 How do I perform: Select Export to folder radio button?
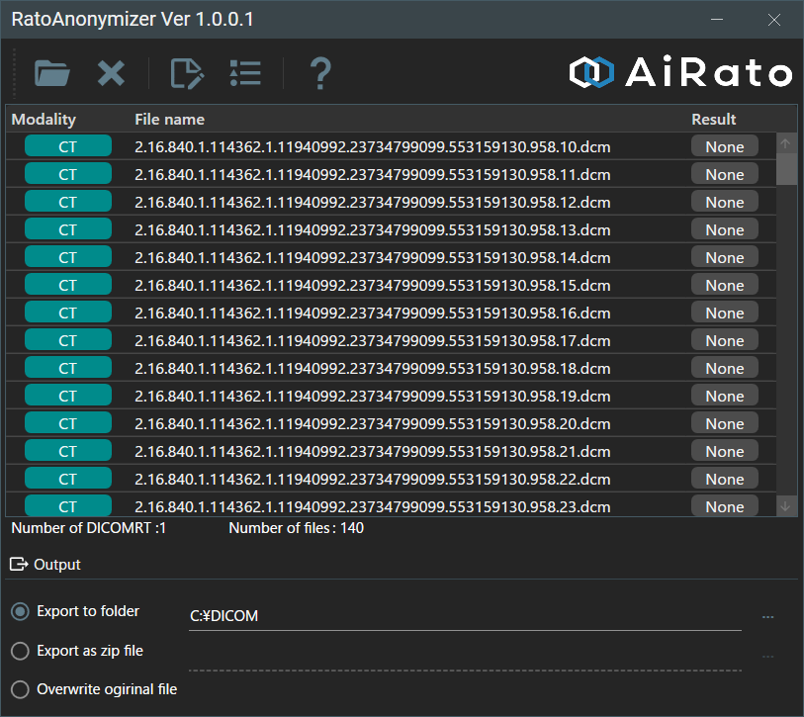20,612
